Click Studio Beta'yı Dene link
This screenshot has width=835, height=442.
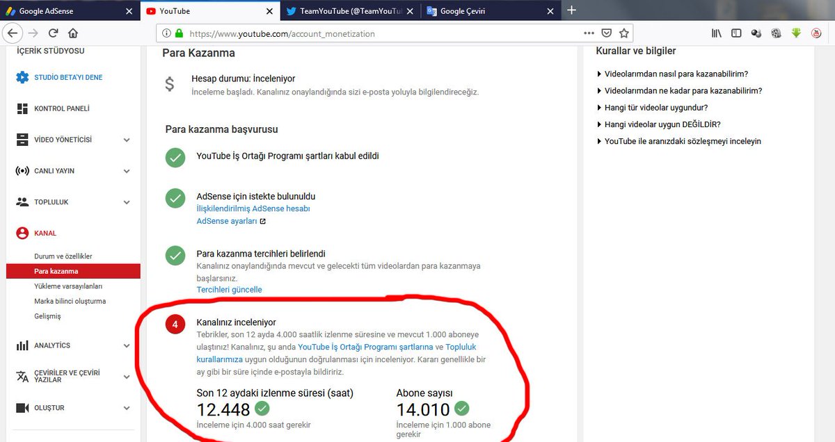pyautogui.click(x=68, y=77)
